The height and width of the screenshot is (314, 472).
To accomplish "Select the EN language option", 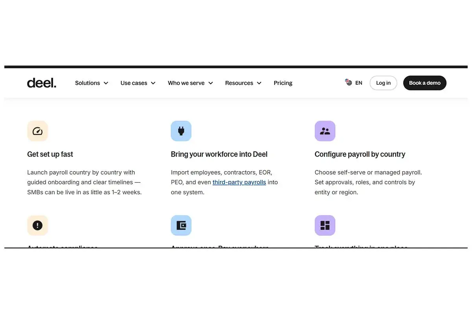I will 359,83.
